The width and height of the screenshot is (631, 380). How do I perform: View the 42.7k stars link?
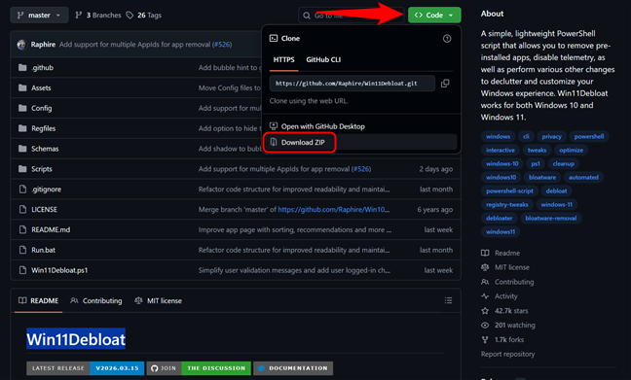pos(504,311)
